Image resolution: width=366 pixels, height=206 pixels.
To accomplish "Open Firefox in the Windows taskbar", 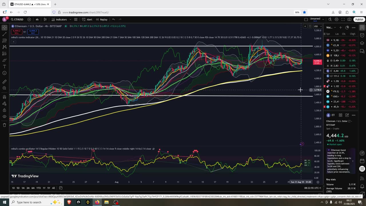I will 97,202.
